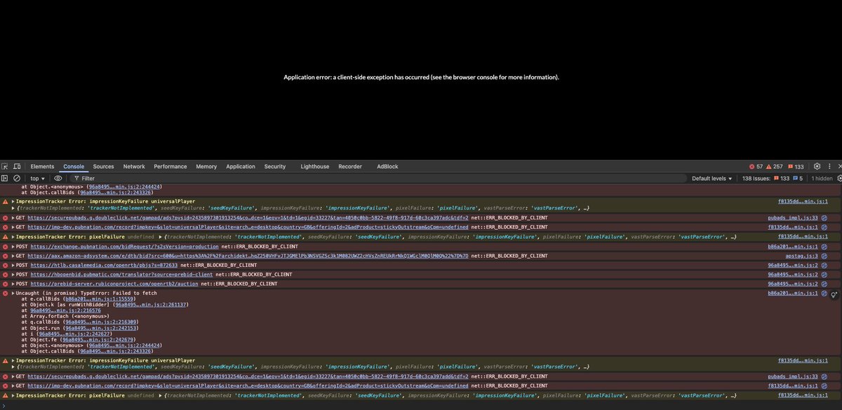This screenshot has height=410, width=842.
Task: Click the round icon at the end of the htlb.casalemedia.com row
Action: tap(824, 266)
